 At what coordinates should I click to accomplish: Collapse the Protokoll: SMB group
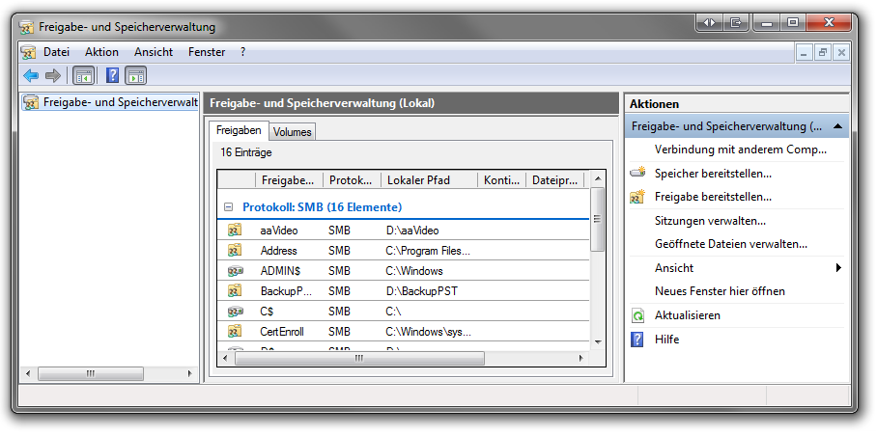229,207
